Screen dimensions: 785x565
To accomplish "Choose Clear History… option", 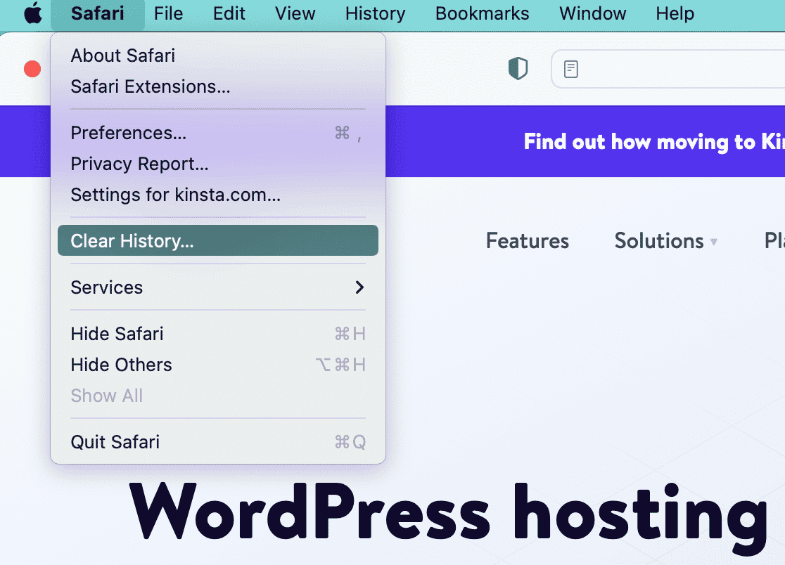I will [218, 240].
